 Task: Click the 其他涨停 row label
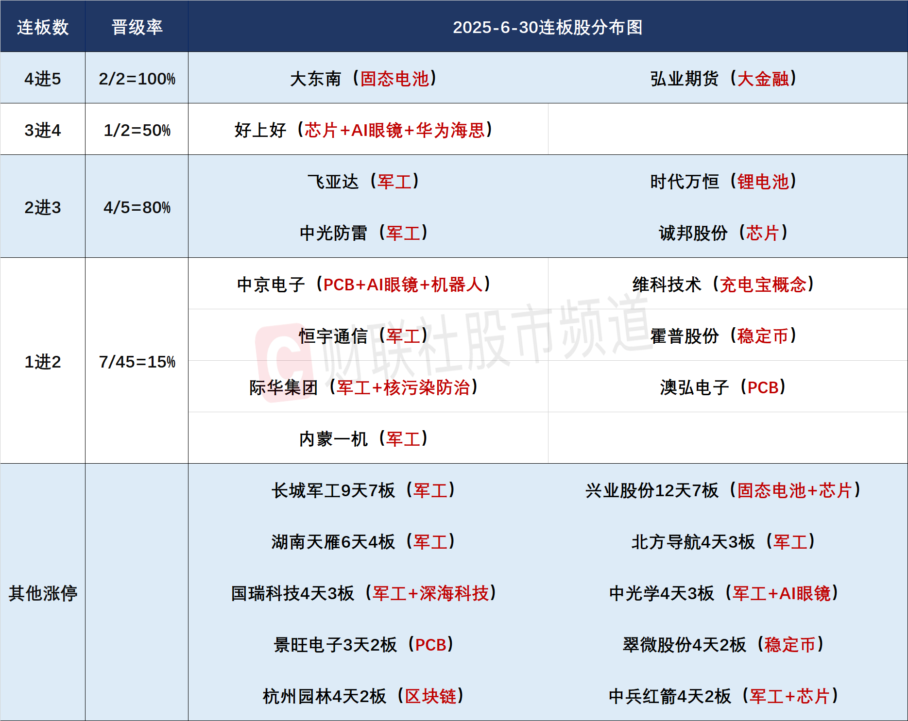tap(43, 592)
